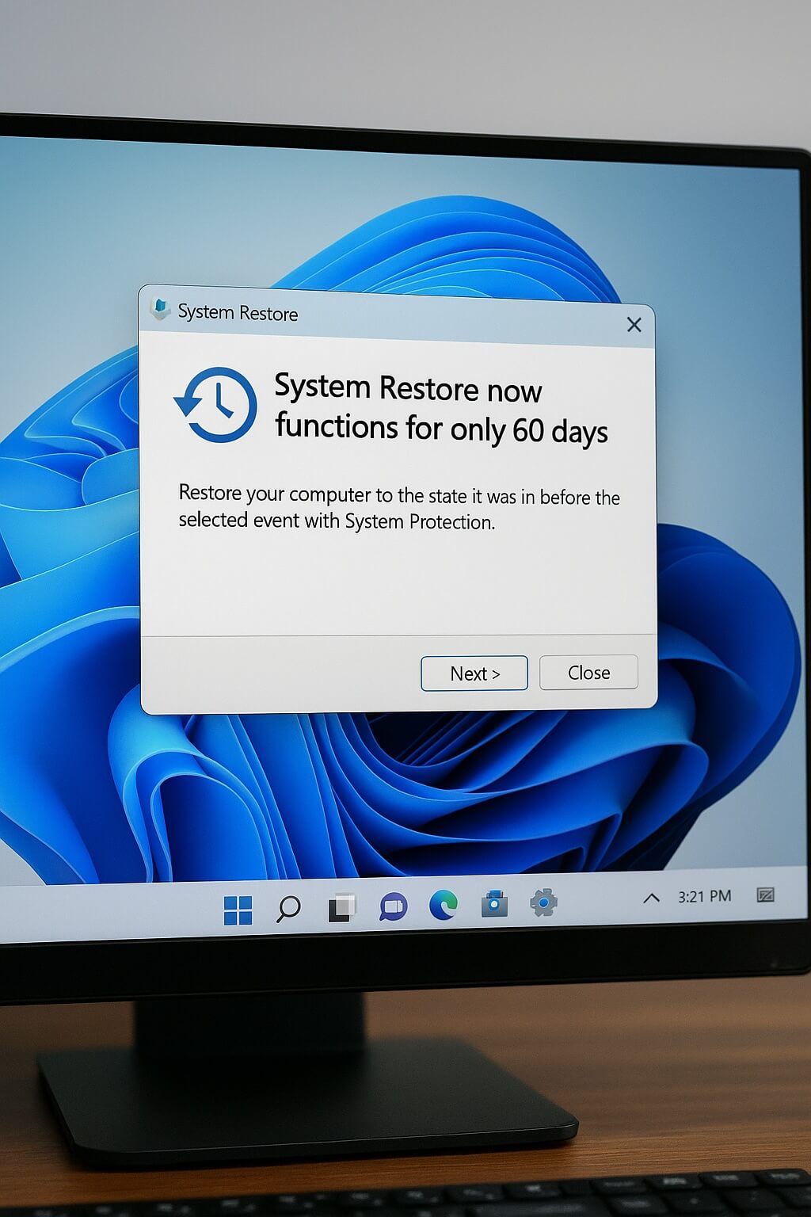
Task: Click the 3:21 PM clock
Action: click(x=704, y=896)
